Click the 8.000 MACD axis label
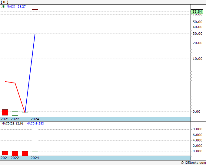This screenshot has width=206, height=165. point(197,129)
